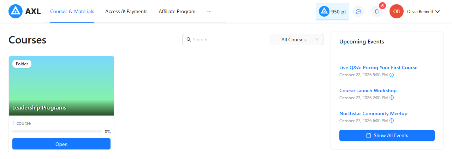
Task: Open the All Courses filter dropdown
Action: 297,40
